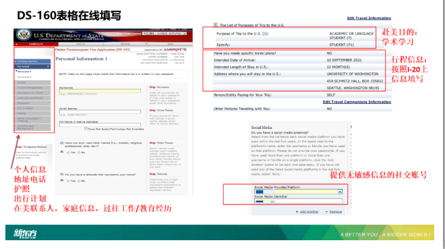Open Edit Travel Information link
Viewport: 445px width, 249px height.
(369, 18)
